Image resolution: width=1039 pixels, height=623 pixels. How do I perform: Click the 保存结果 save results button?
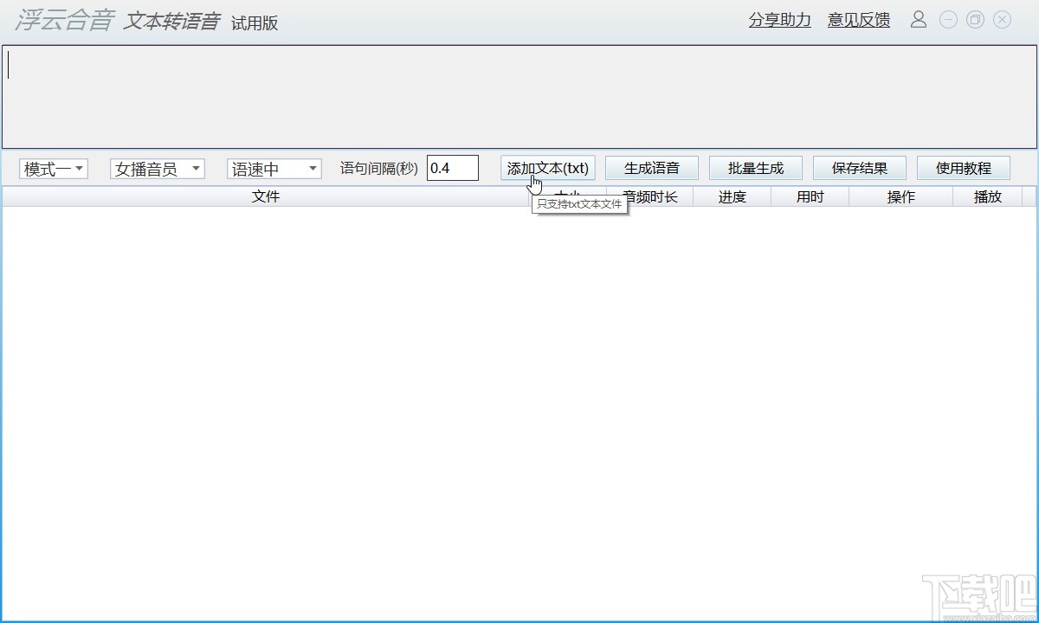click(859, 168)
